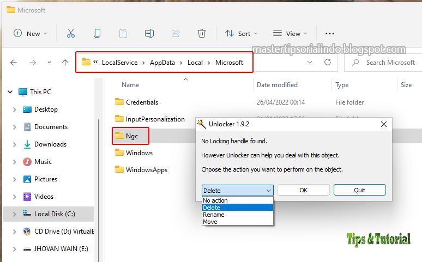
Task: Expand the Documents tree node
Action: click(x=15, y=127)
